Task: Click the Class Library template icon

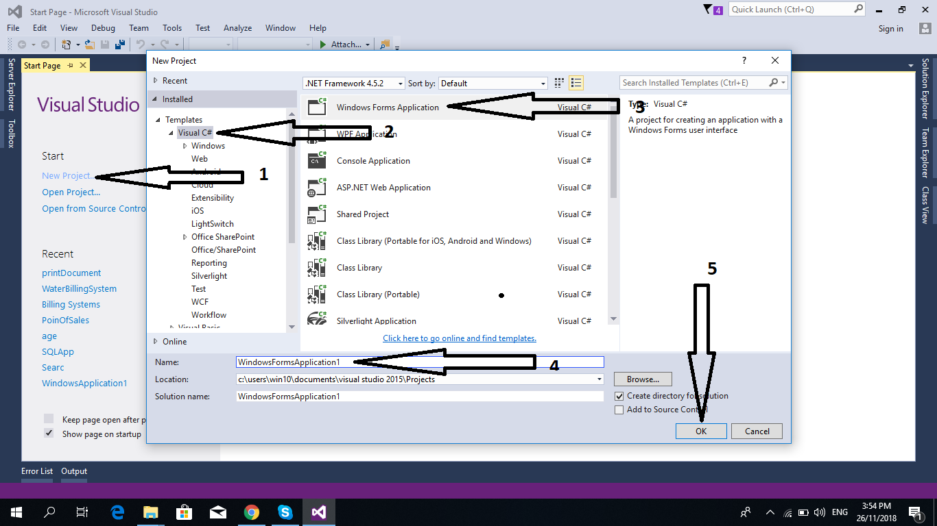Action: (x=317, y=267)
